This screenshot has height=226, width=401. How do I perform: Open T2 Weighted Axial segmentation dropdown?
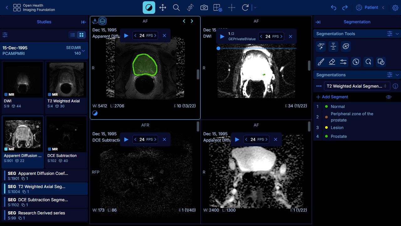click(x=357, y=86)
